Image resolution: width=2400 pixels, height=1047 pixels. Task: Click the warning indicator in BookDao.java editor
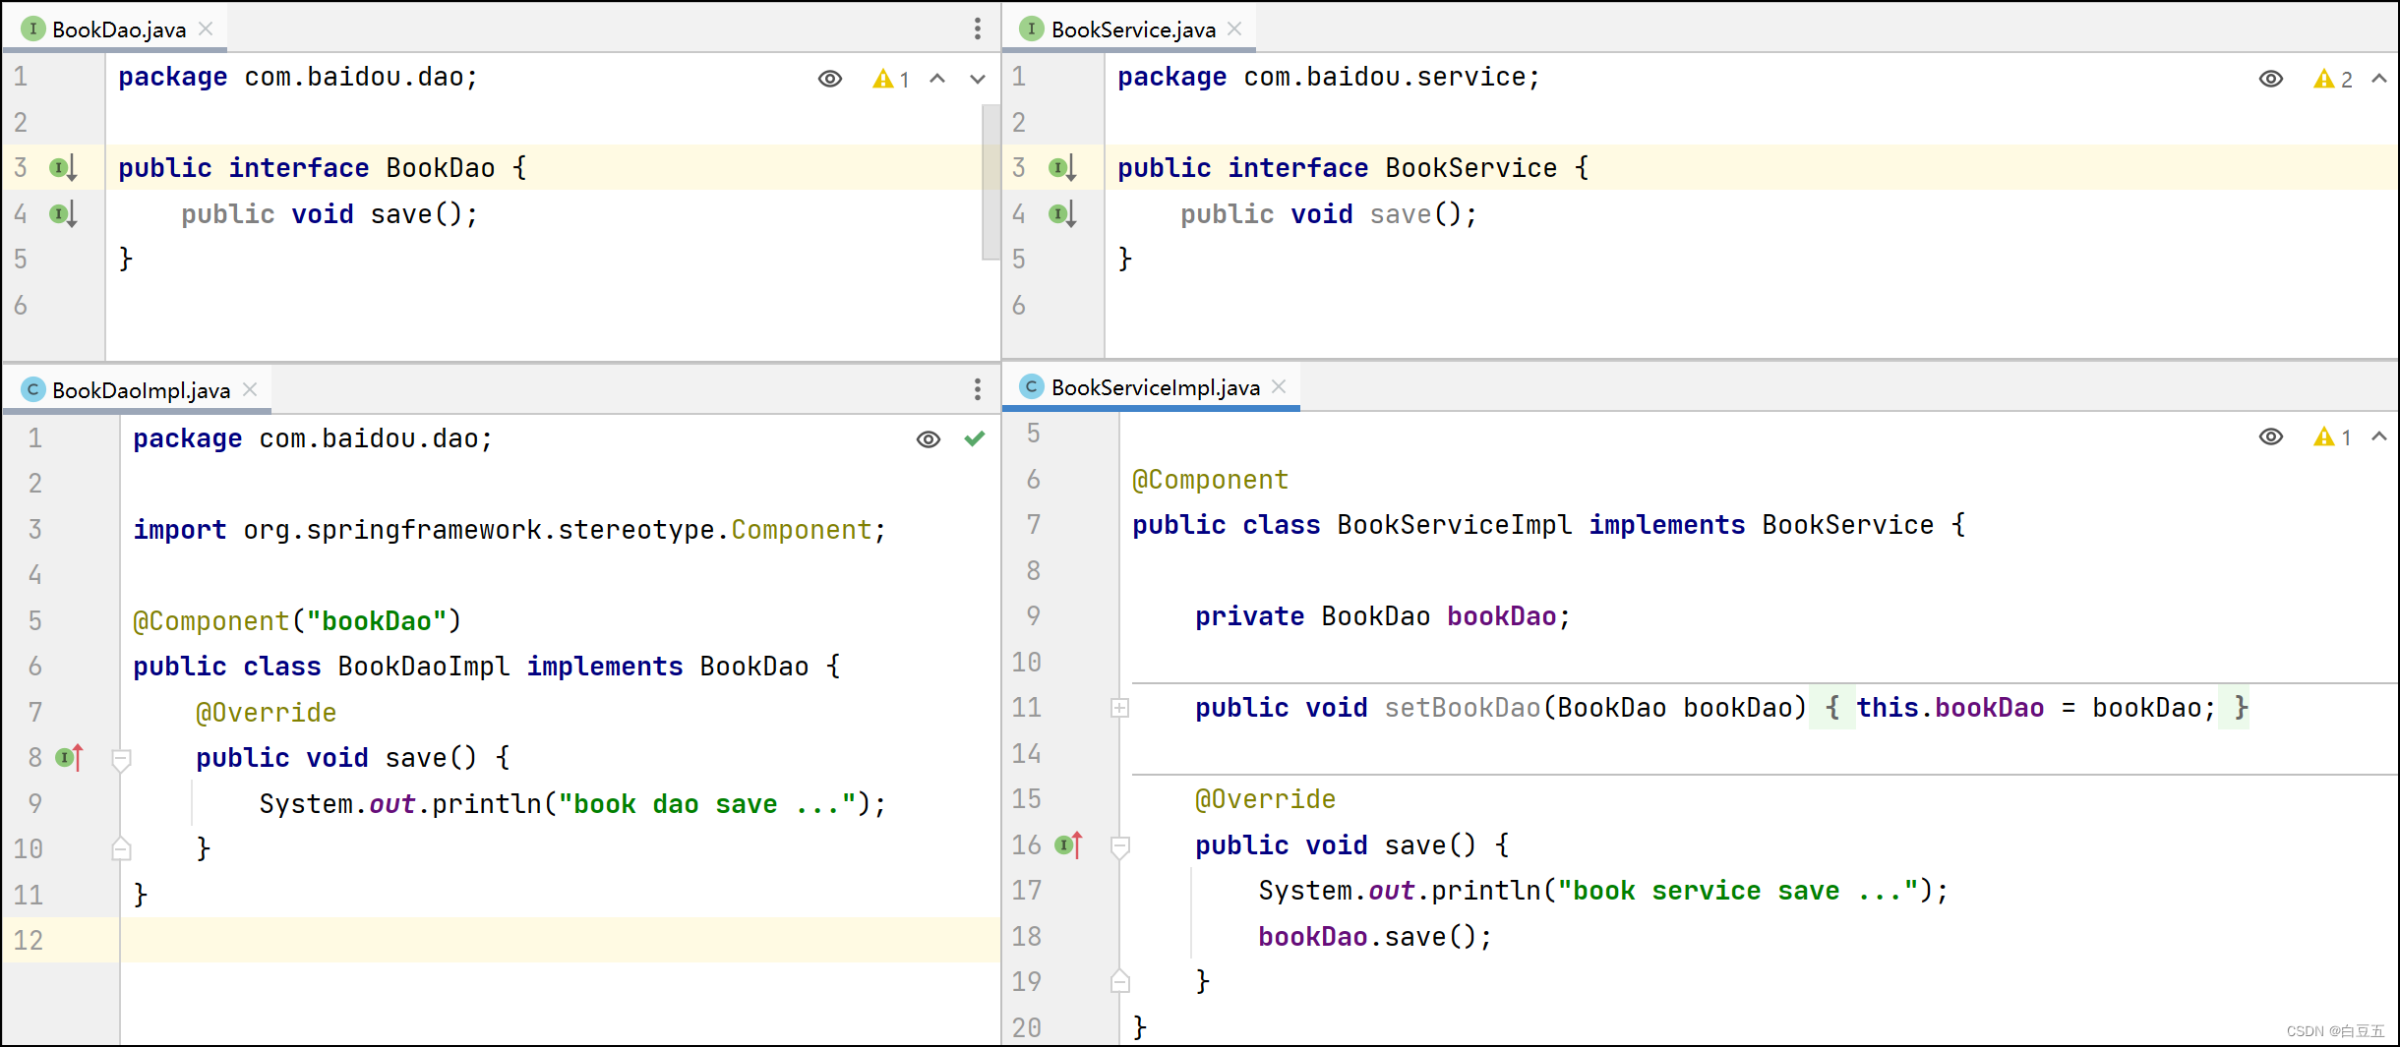(x=890, y=79)
